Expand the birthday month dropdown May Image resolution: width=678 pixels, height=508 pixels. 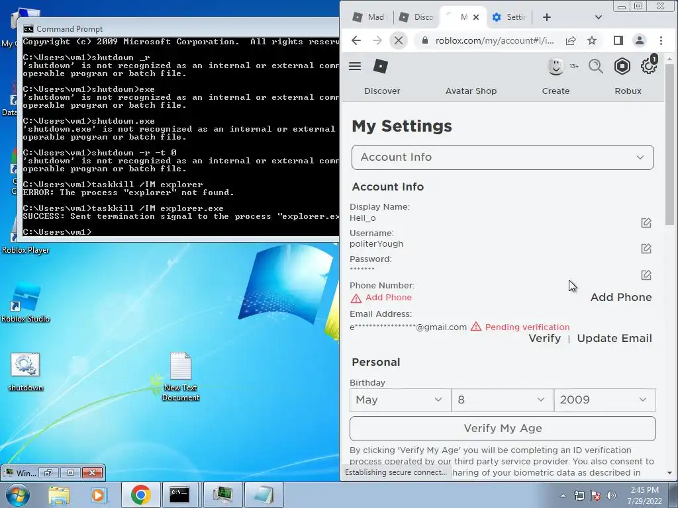400,400
